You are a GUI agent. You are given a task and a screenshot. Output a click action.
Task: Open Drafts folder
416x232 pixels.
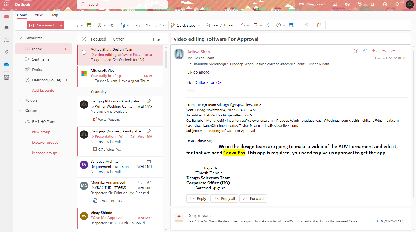point(43,70)
